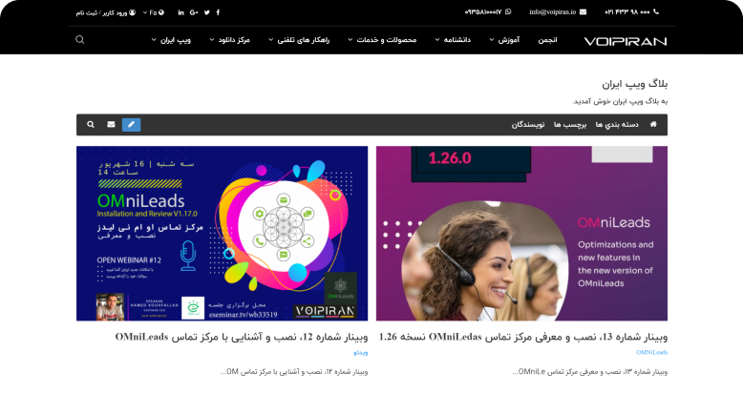743x413 pixels.
Task: Select the دسته بندی ها blog tab
Action: pyautogui.click(x=617, y=124)
